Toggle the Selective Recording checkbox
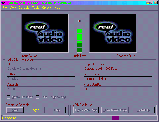This screenshot has height=122, width=159. pos(38,97)
